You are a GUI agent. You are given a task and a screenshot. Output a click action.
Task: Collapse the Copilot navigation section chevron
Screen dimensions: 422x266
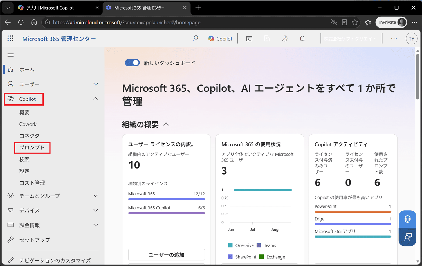pyautogui.click(x=96, y=99)
